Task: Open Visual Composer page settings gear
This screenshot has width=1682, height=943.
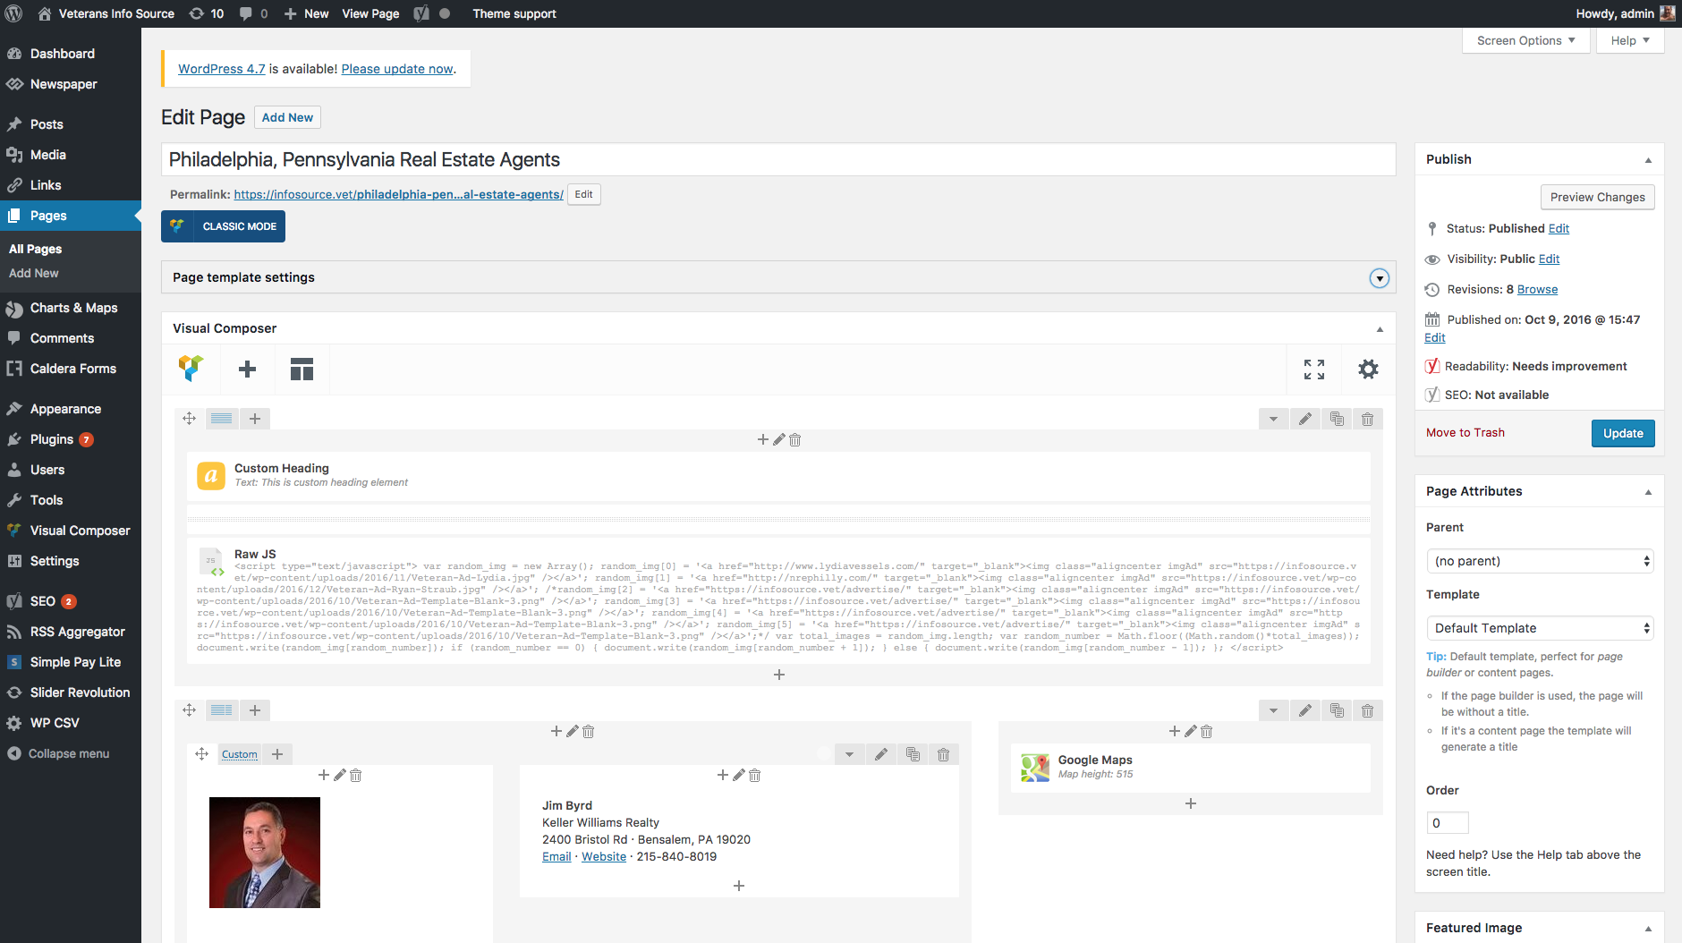Action: (x=1368, y=369)
